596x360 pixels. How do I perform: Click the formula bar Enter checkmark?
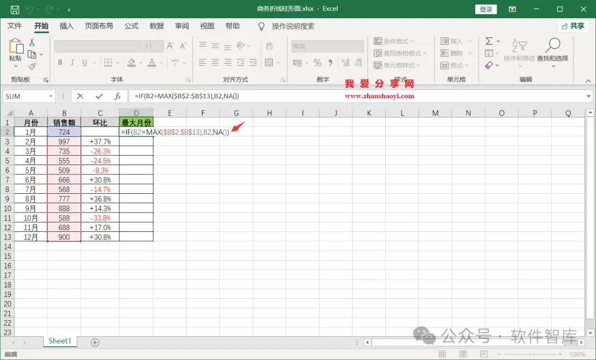[99, 96]
